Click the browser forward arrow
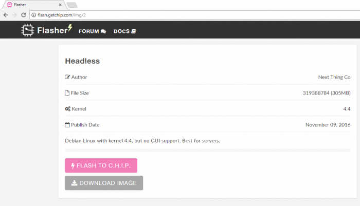The image size is (360, 206). coord(15,15)
